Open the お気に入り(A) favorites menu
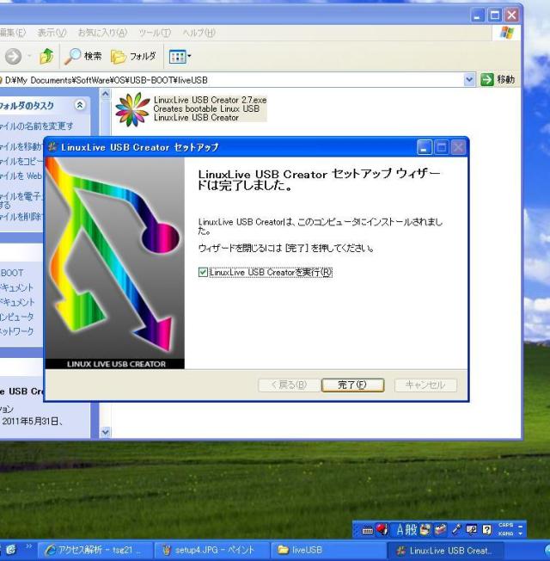Screen dimensions: 550x561 coord(102,33)
